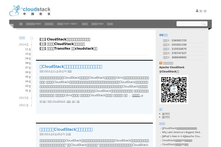Select month 01 in the archive timeline
Image resolution: width=221 pixels, height=147 pixels.
click(x=28, y=91)
